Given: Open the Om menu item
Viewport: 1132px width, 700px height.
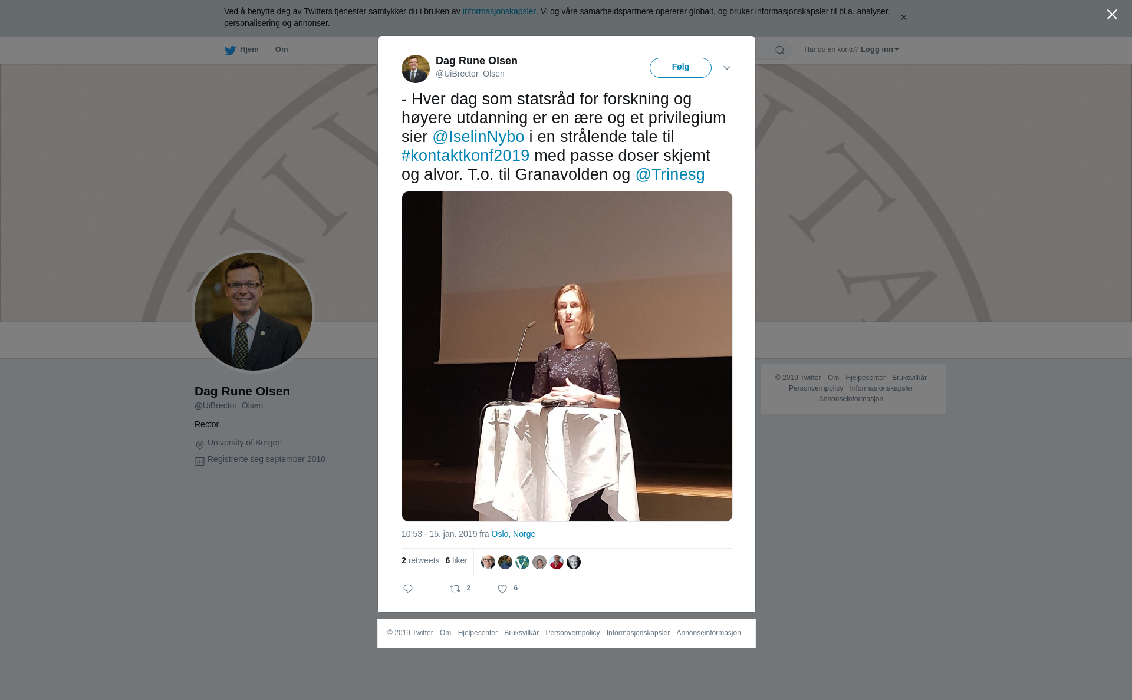Looking at the screenshot, I should tap(281, 49).
